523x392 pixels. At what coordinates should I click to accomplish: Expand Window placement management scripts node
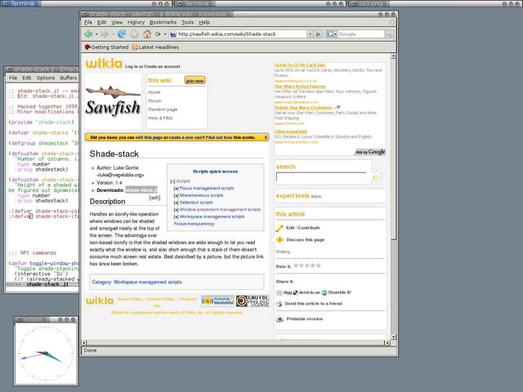[x=177, y=210]
